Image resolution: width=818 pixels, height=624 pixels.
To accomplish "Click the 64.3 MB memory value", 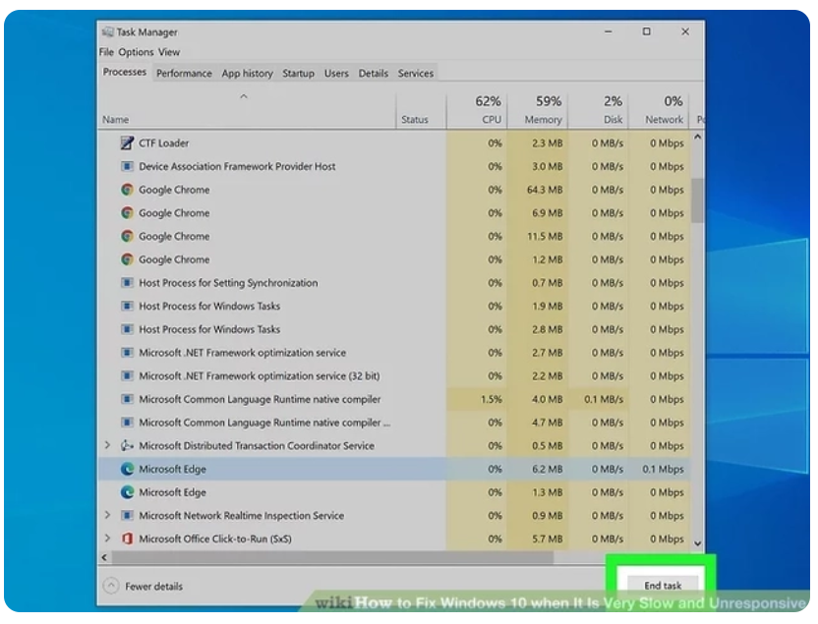I will pyautogui.click(x=545, y=190).
